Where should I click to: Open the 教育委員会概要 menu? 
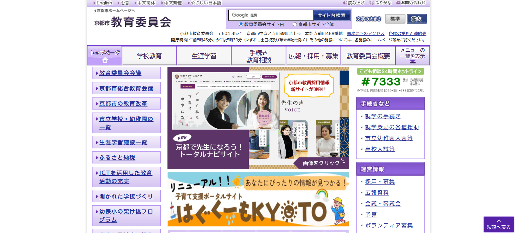click(368, 56)
